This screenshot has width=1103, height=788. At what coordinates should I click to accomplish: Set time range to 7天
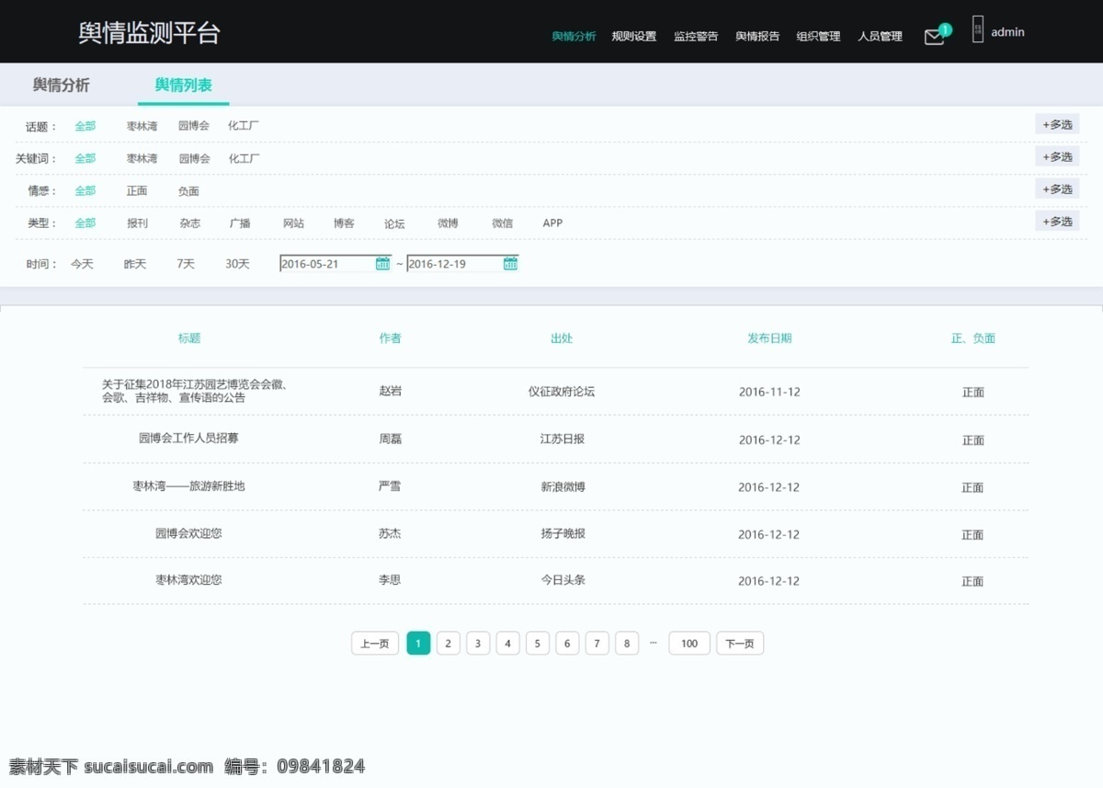186,264
